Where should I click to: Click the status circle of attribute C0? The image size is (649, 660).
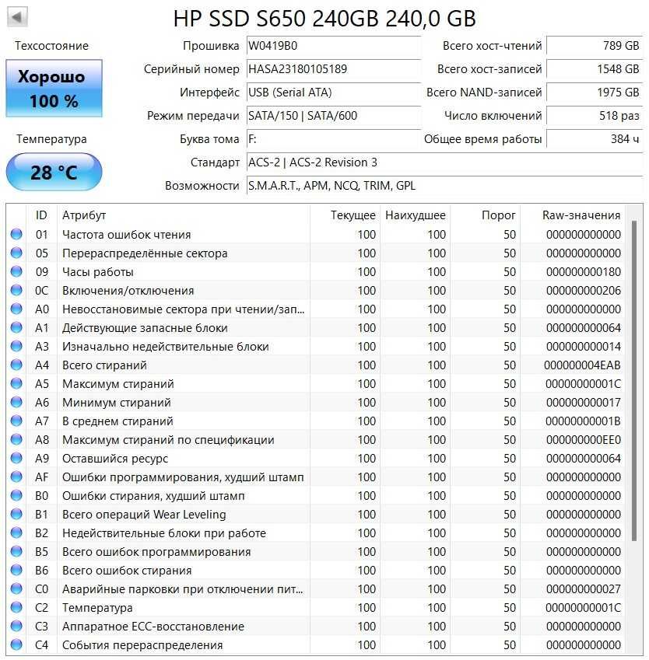click(16, 588)
